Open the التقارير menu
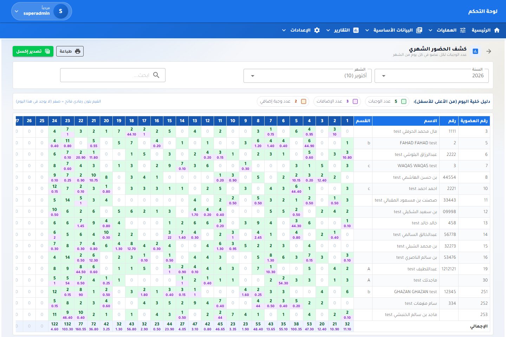 click(x=342, y=30)
